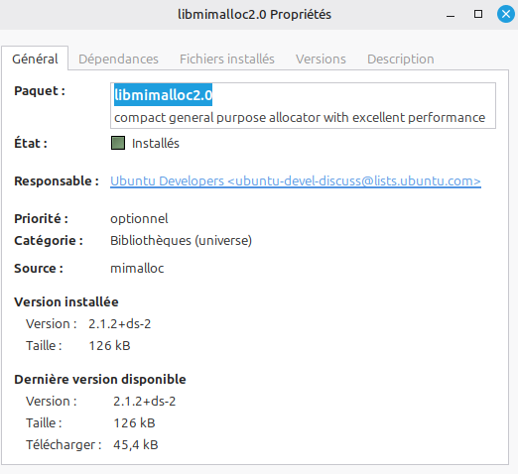518x474 pixels.
Task: Minimize the properties dialog window
Action: coord(451,15)
